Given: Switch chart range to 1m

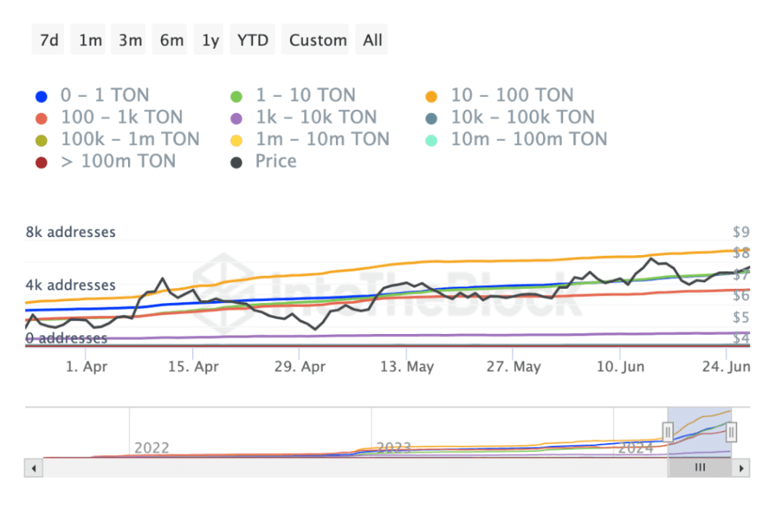Looking at the screenshot, I should (90, 41).
